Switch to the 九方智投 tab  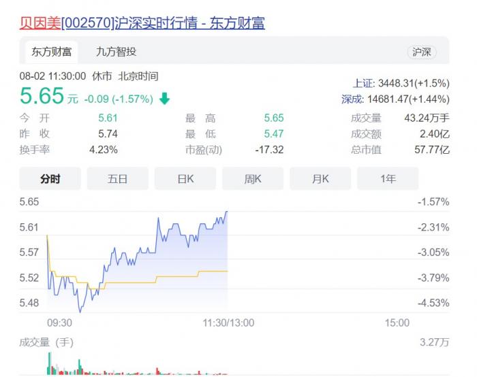pyautogui.click(x=116, y=52)
